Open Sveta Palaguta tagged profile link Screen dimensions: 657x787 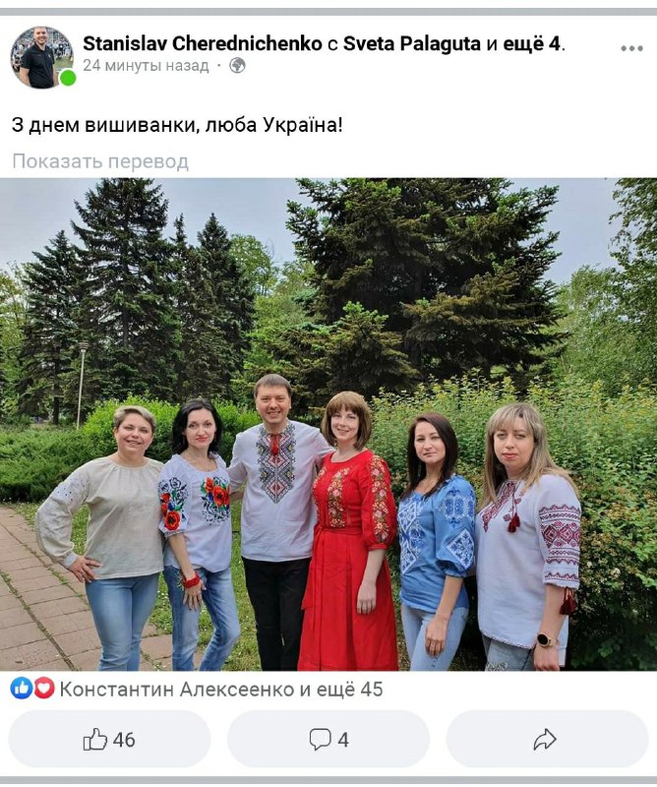(411, 44)
